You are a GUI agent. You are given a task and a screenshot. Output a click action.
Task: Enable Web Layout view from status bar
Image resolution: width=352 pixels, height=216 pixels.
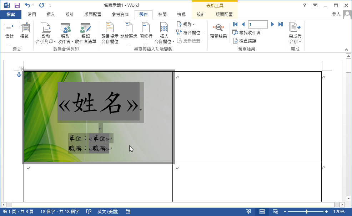(x=275, y=211)
